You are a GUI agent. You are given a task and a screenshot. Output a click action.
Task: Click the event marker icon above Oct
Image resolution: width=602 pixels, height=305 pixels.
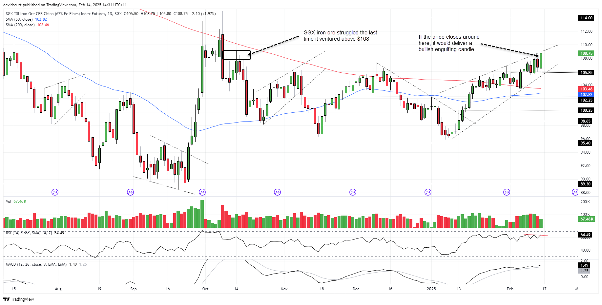tap(202, 192)
